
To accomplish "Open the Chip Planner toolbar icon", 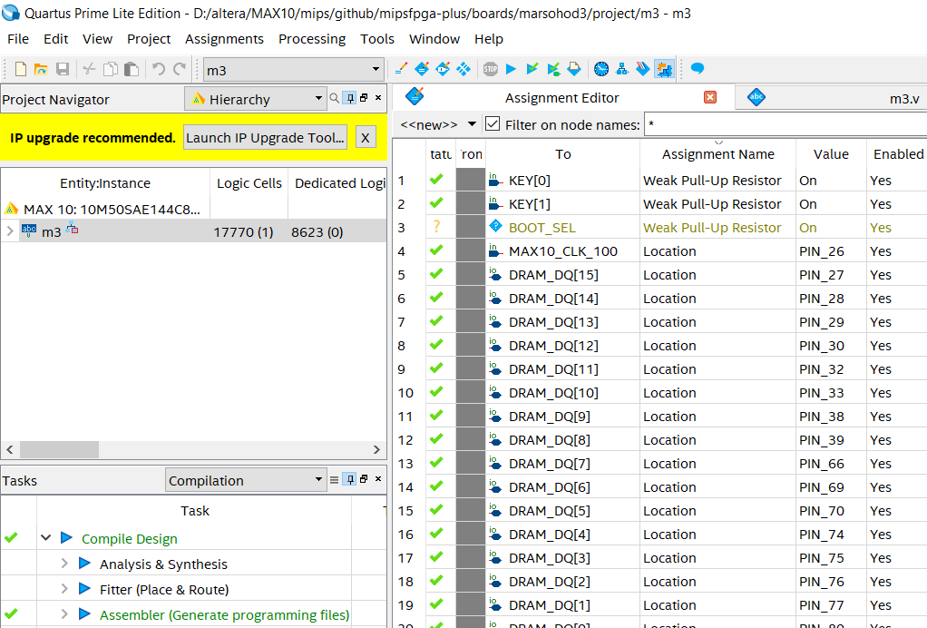I will coord(463,69).
